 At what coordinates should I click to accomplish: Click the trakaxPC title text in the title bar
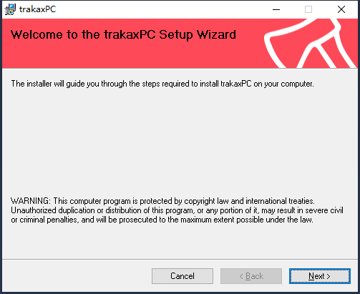(37, 9)
